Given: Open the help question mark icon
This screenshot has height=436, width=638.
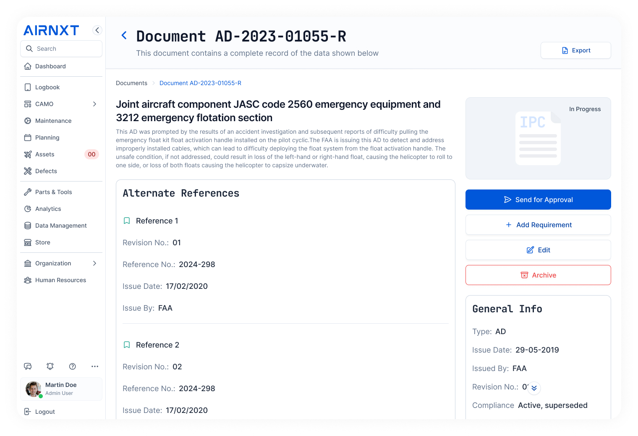Looking at the screenshot, I should point(72,366).
